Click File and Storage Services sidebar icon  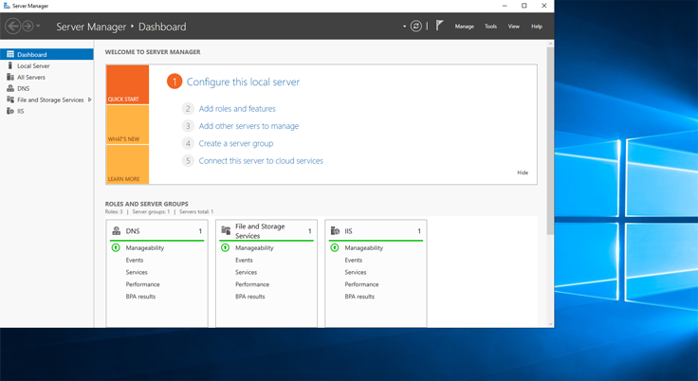[x=10, y=100]
